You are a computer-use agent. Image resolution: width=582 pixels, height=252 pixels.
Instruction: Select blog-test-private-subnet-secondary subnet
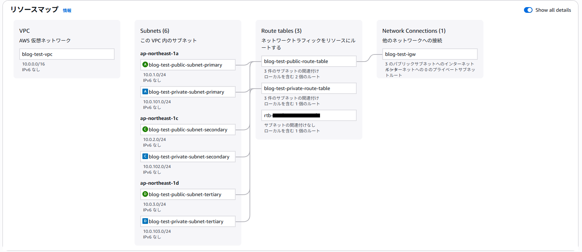tap(189, 157)
